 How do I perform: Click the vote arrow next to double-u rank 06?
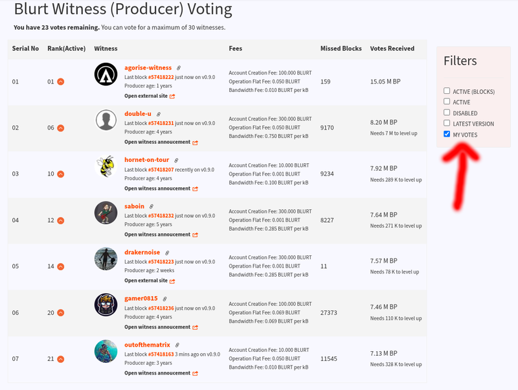(61, 128)
